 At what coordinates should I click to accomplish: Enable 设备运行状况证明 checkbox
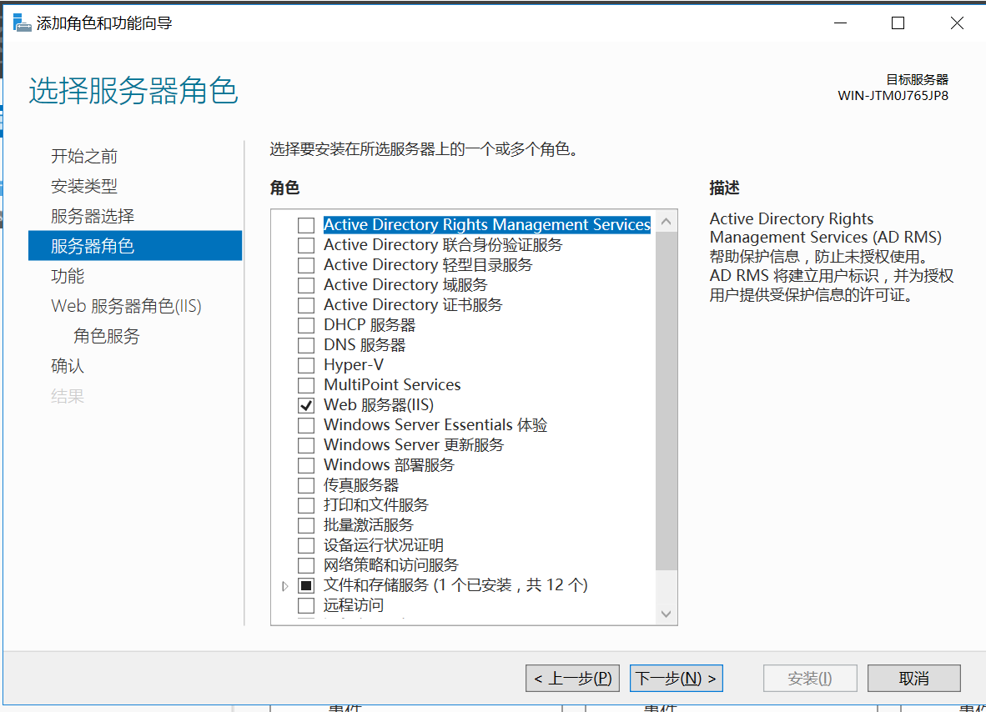306,545
